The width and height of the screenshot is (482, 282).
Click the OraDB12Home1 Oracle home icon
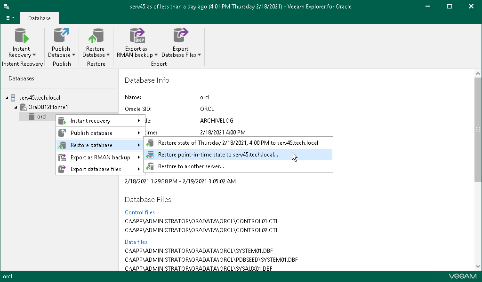(23, 107)
